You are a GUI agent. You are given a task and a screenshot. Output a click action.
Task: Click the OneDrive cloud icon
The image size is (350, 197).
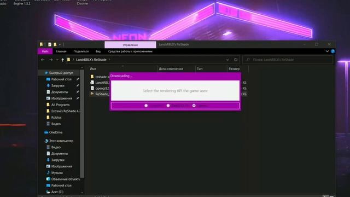click(46, 132)
